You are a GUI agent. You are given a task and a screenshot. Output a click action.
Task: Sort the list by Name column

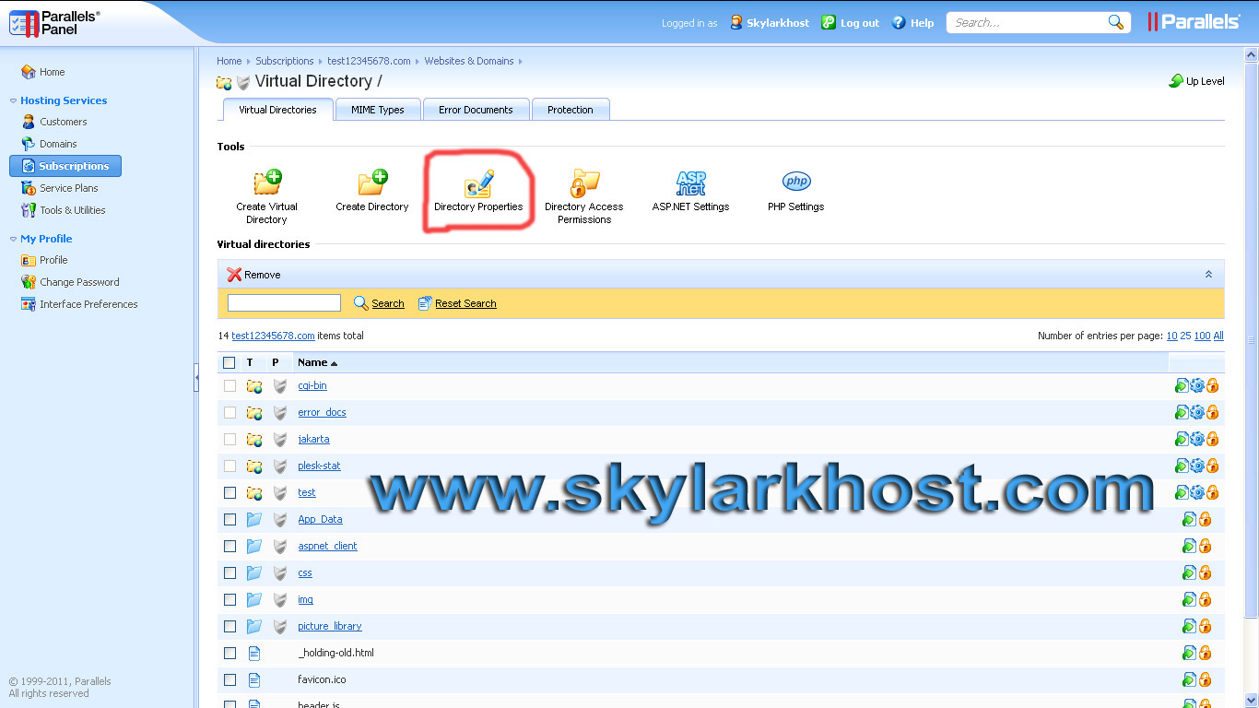pos(317,362)
